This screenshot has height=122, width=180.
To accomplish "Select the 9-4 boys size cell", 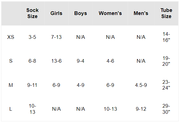I will pos(80,61).
